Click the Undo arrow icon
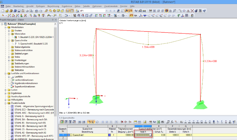Viewport: 237px width, 140px height. click(36, 11)
